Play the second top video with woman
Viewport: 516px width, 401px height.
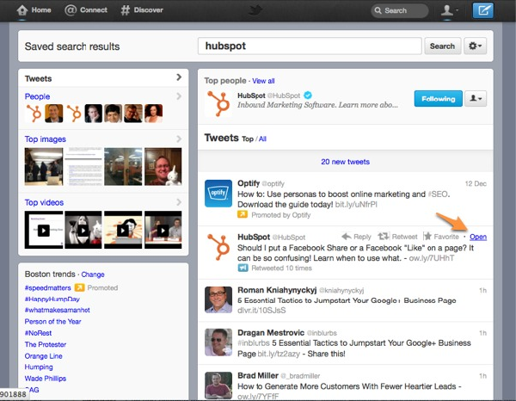tap(83, 230)
